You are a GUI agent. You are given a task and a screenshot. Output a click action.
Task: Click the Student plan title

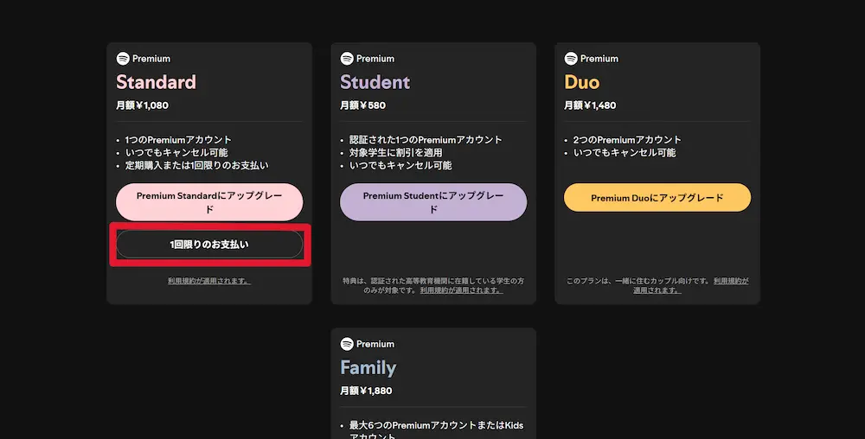tap(375, 82)
